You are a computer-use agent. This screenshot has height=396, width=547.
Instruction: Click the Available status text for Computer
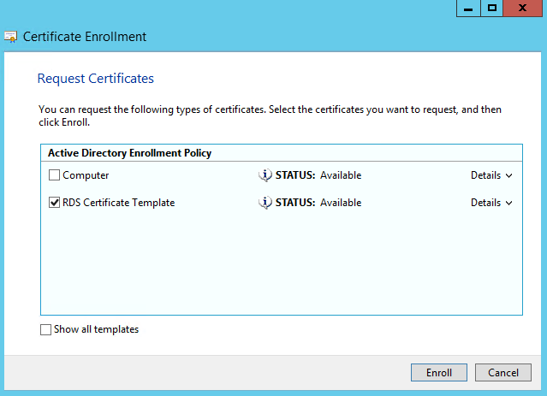341,175
